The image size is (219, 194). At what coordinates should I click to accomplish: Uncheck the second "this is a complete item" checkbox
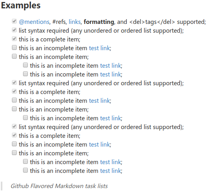(x=14, y=91)
